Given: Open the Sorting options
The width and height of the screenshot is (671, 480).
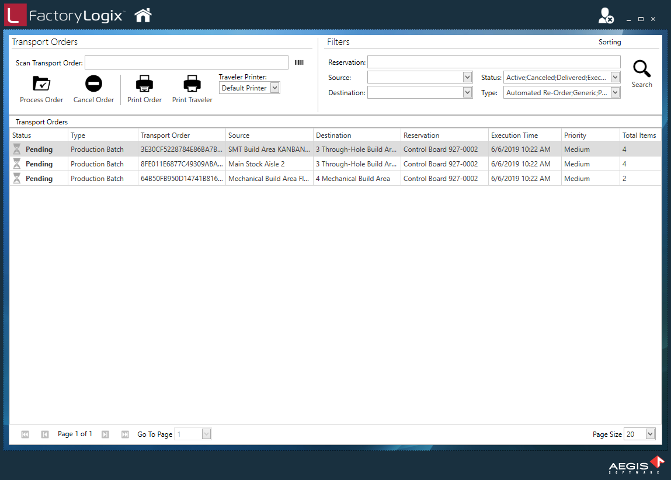Looking at the screenshot, I should coord(610,41).
